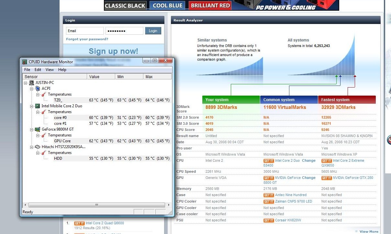391x234 pixels.
Task: Collapse the GeForce 9800M GT node
Action: 32,129
